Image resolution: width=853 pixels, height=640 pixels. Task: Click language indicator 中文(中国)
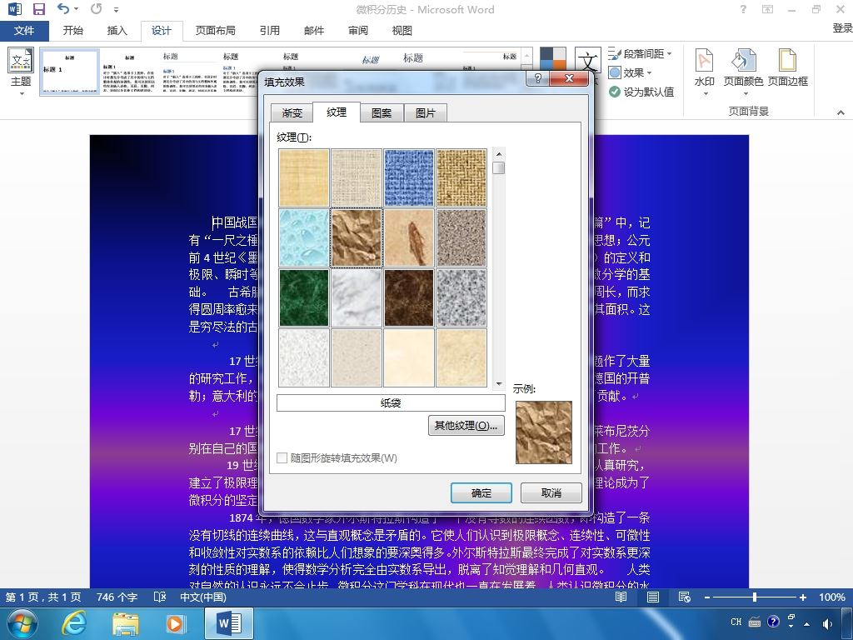point(203,597)
